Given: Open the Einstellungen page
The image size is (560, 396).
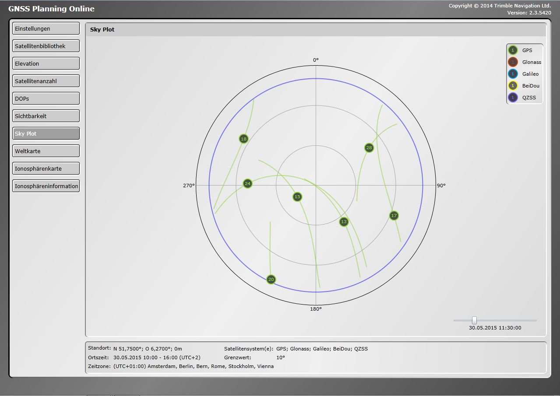Looking at the screenshot, I should [x=46, y=28].
